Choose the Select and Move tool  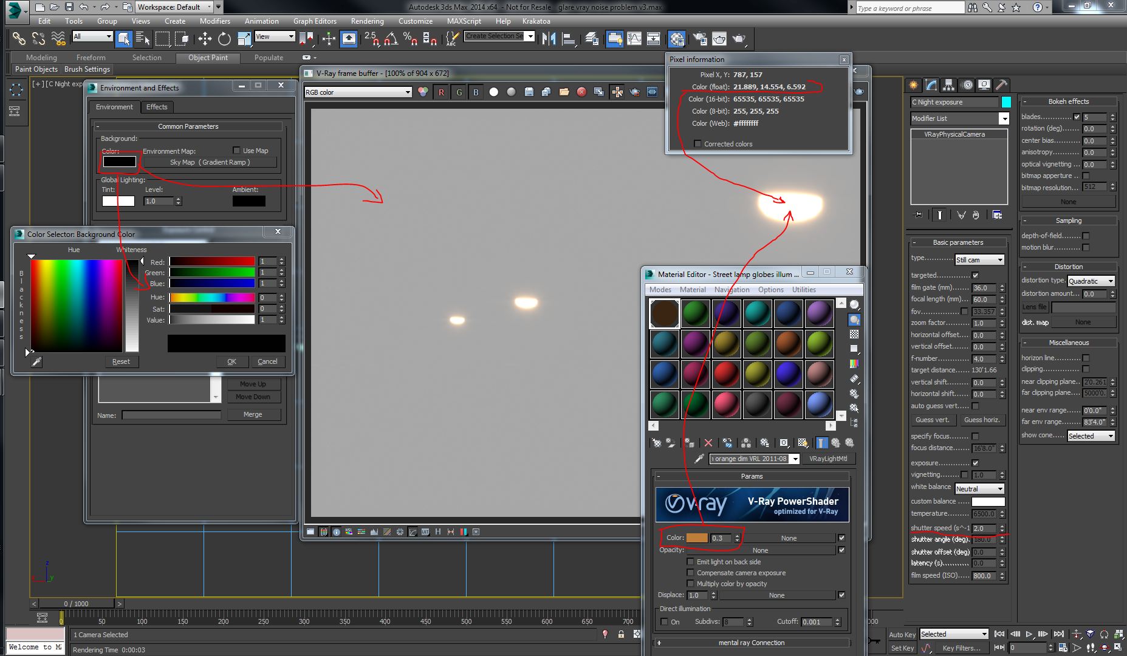click(x=205, y=39)
